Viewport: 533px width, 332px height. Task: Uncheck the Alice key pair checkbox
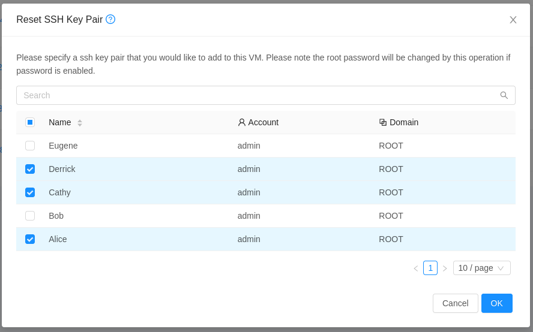(x=30, y=239)
